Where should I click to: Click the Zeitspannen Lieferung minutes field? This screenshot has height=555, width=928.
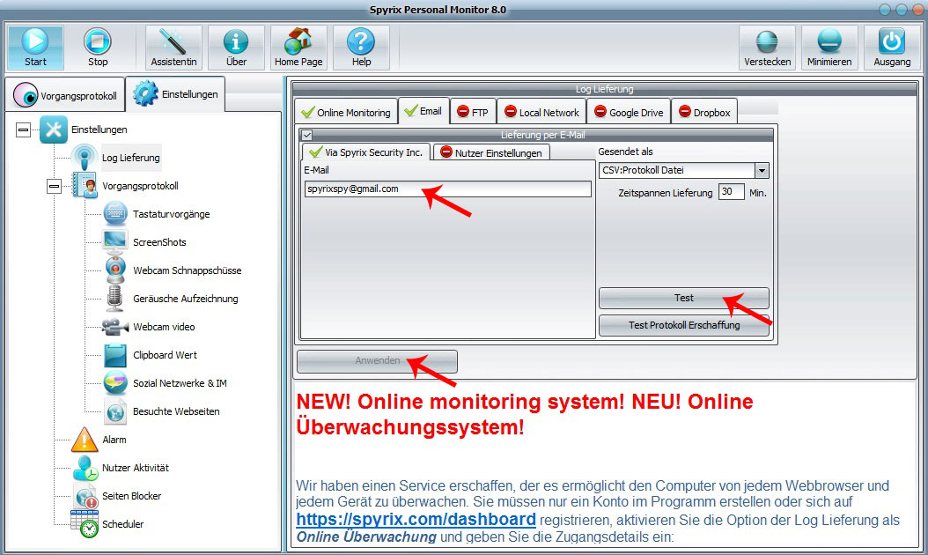(x=731, y=192)
